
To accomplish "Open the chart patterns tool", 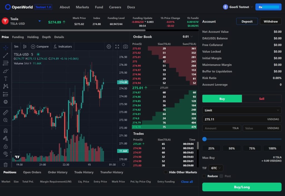I will [x=6, y=86].
